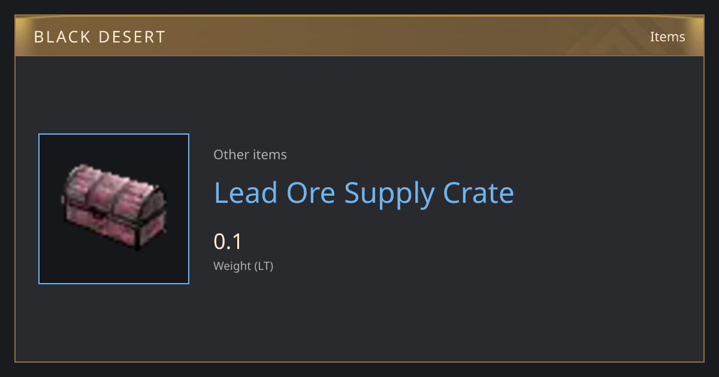
Task: Click the pink treasure chest item icon
Action: coord(114,208)
